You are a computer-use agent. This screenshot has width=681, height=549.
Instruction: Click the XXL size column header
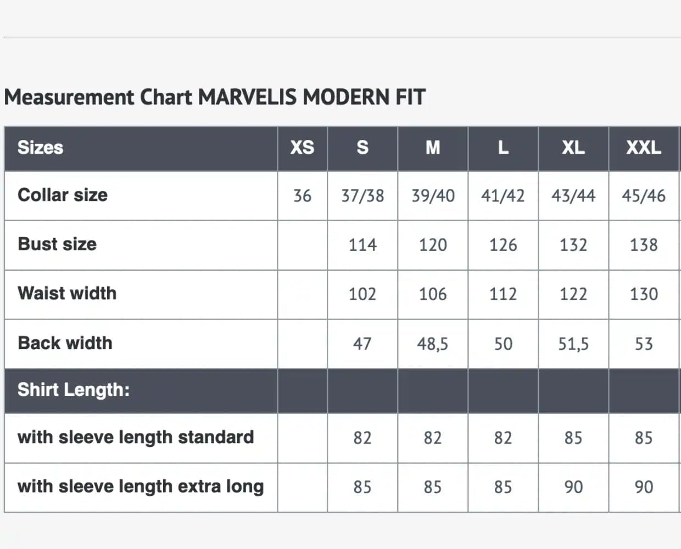[x=644, y=148]
